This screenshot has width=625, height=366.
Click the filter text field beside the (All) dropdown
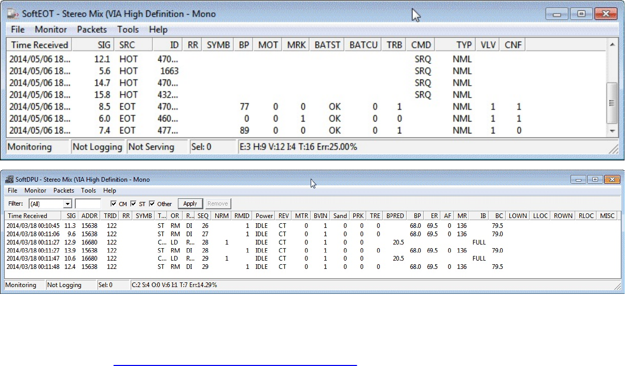[88, 204]
